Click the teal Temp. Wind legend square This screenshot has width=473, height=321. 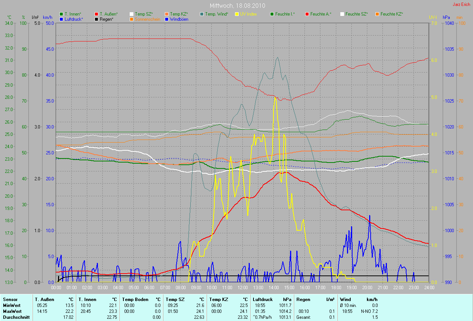click(x=202, y=14)
